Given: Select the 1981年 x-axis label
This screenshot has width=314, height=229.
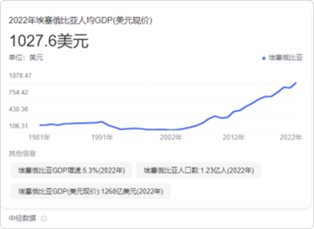Looking at the screenshot, I should click(x=39, y=137).
